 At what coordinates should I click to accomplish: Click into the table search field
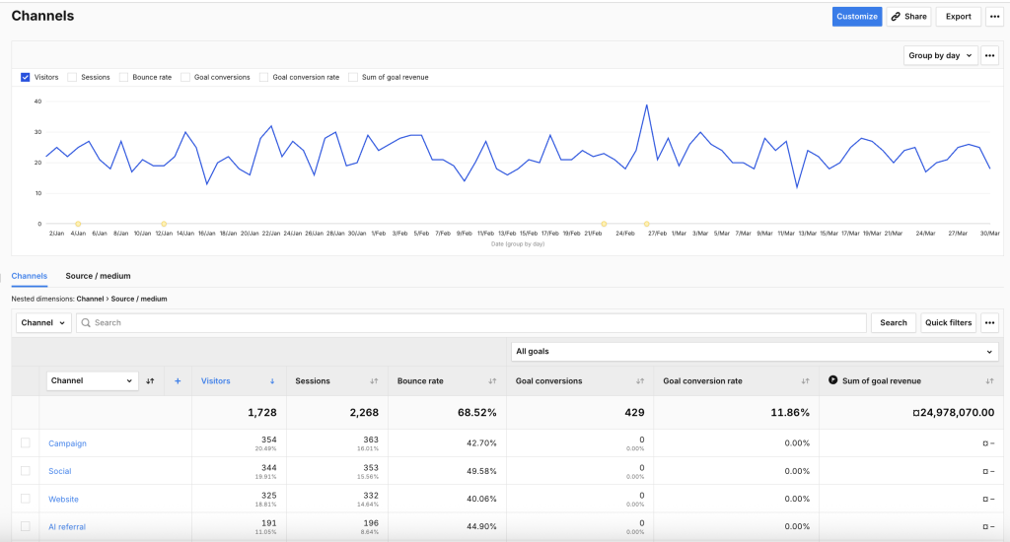point(473,322)
